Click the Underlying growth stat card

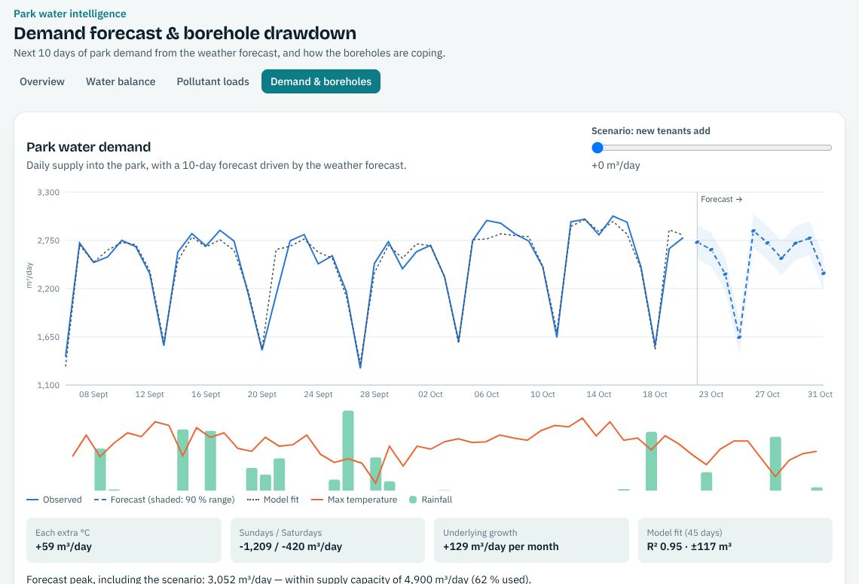(x=531, y=540)
